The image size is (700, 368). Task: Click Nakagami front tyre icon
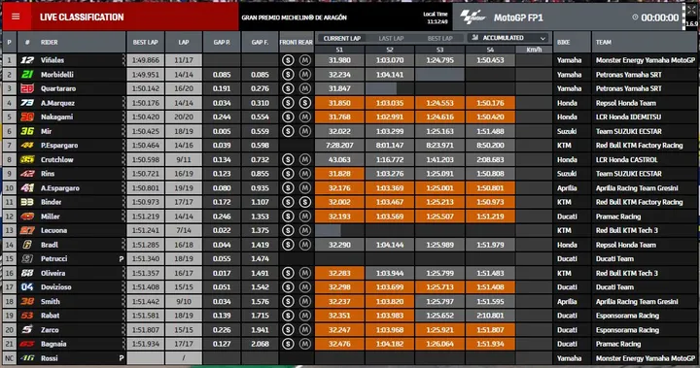[x=288, y=117]
